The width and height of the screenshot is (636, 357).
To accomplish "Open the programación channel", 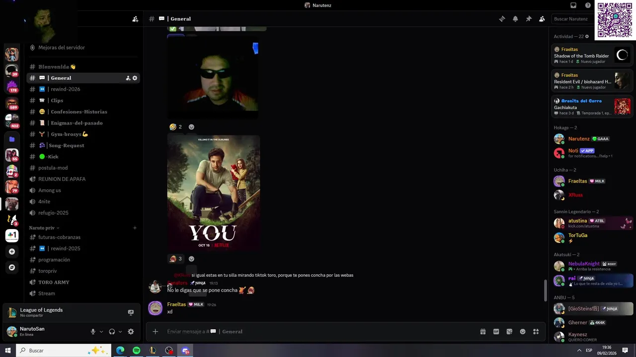I will (83, 260).
